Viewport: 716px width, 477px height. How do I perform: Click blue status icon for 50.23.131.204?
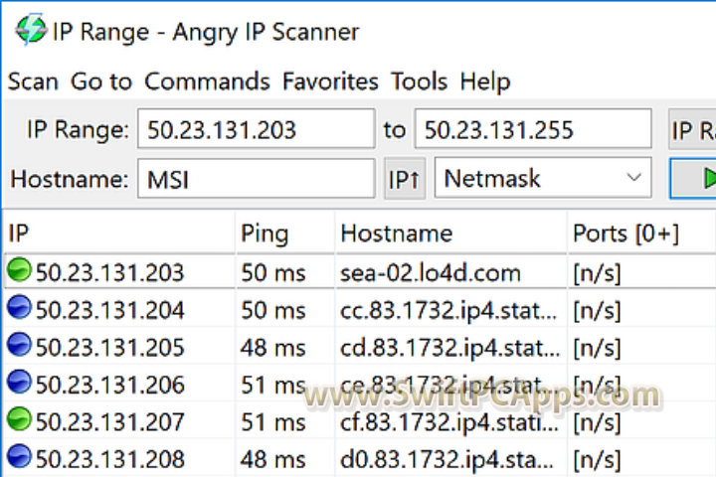pyautogui.click(x=19, y=307)
